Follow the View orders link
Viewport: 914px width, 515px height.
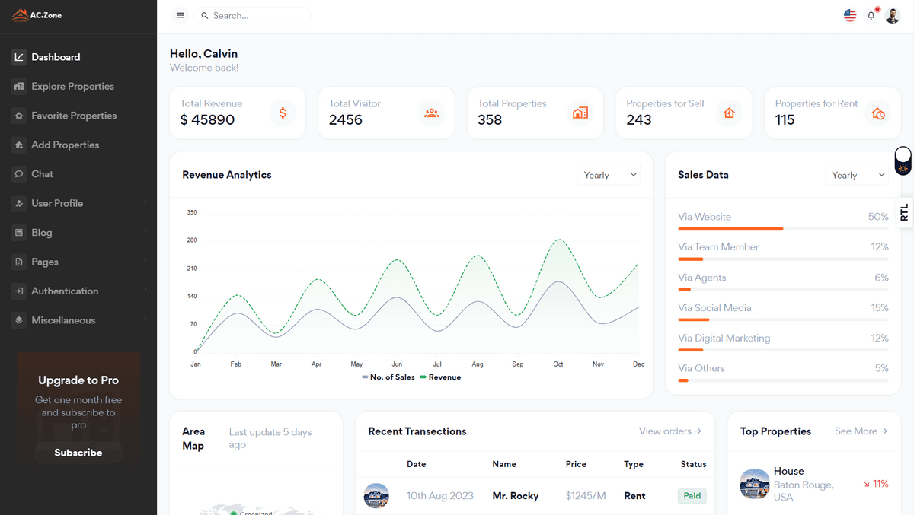pyautogui.click(x=670, y=431)
